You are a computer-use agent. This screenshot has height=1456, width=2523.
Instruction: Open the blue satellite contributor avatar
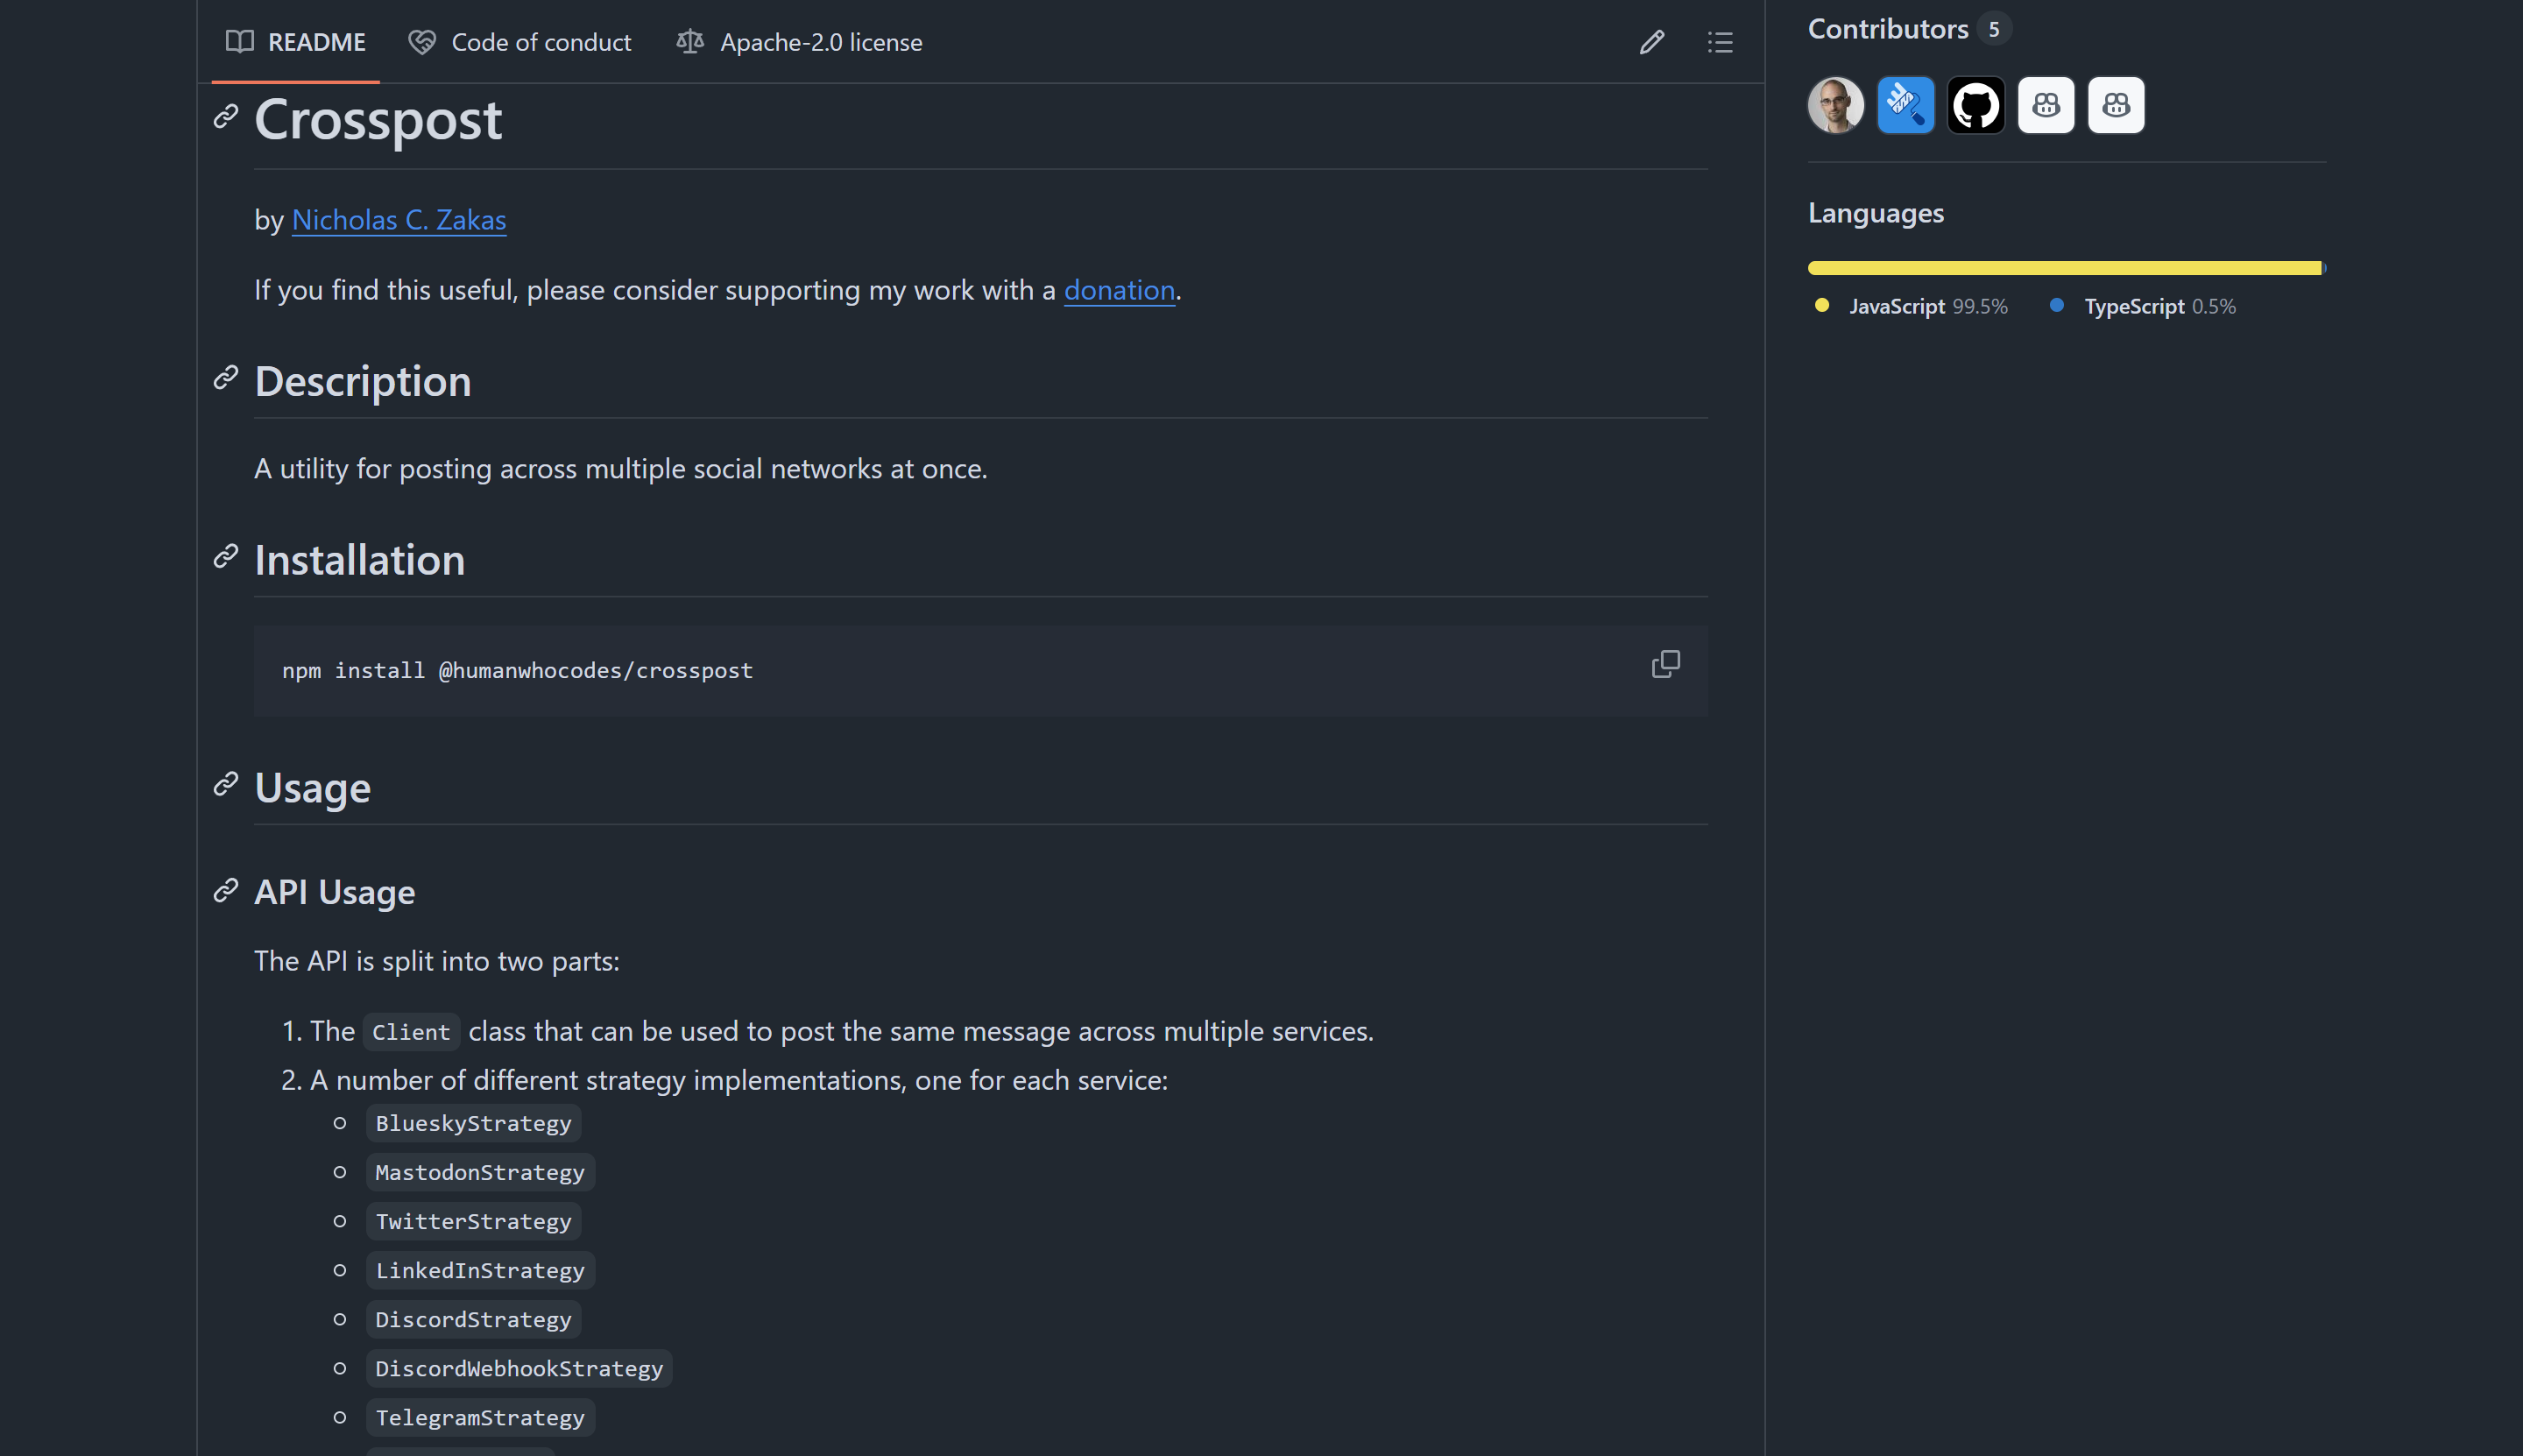click(x=1905, y=105)
